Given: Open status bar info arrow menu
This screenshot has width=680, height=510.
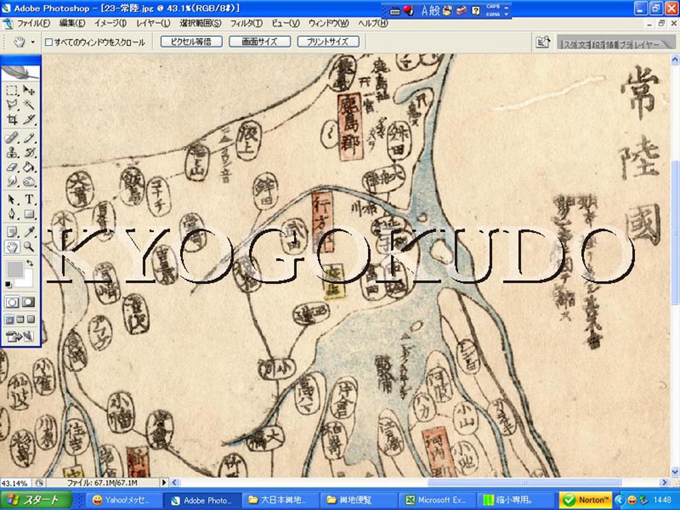Looking at the screenshot, I should point(164,482).
